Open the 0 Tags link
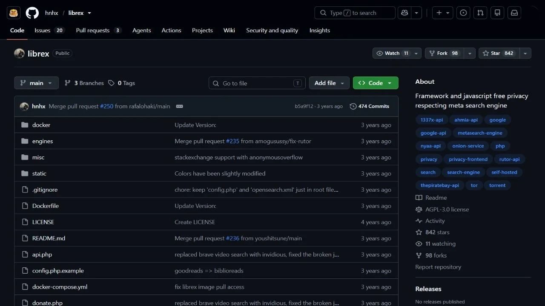Screen dimensions: 545x306 122,83
